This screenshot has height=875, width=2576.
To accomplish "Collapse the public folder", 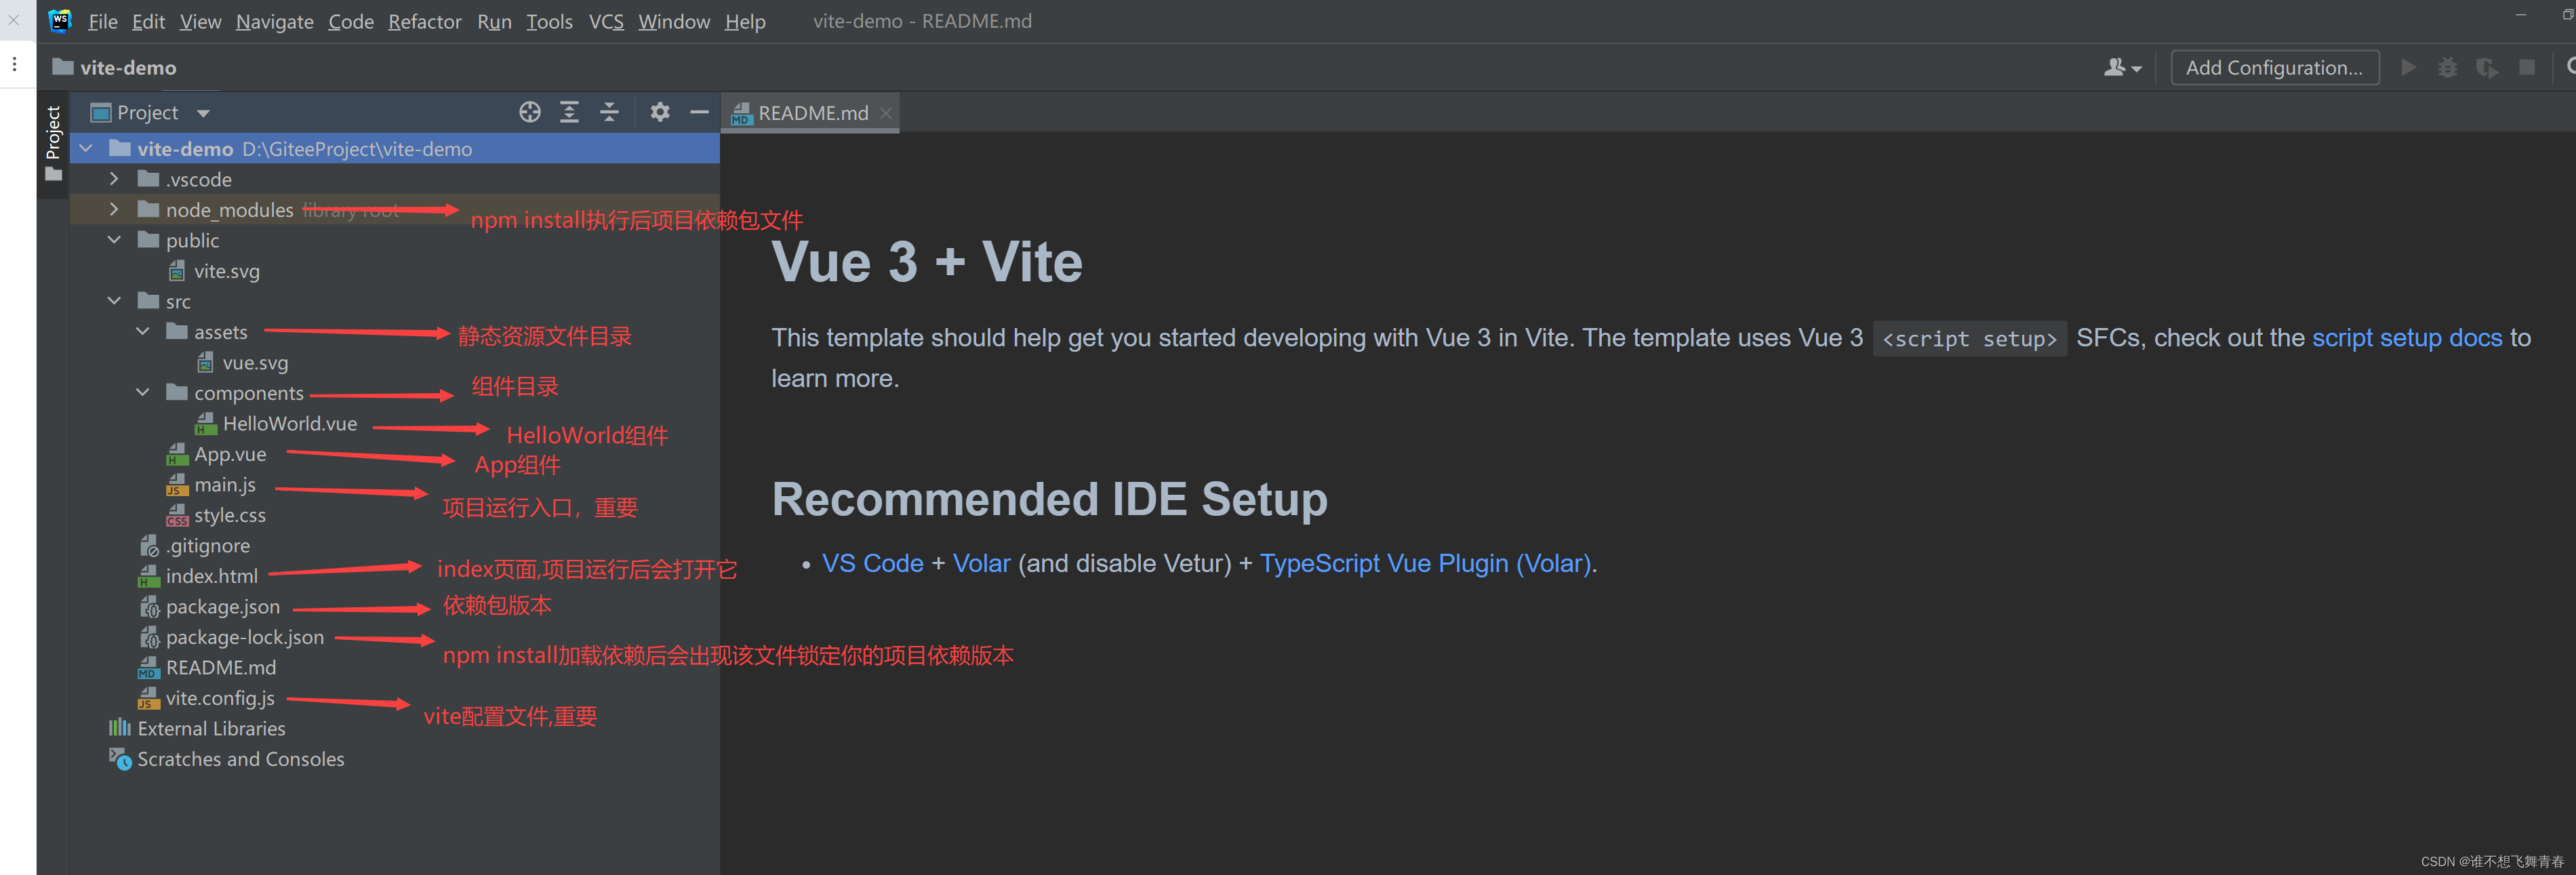I will pyautogui.click(x=114, y=240).
